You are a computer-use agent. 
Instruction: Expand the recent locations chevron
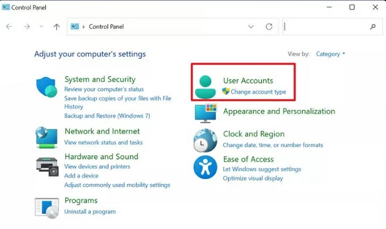[41, 27]
